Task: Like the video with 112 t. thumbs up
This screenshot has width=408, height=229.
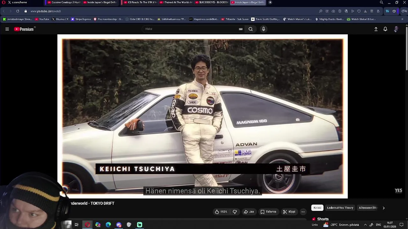Action: 221,212
